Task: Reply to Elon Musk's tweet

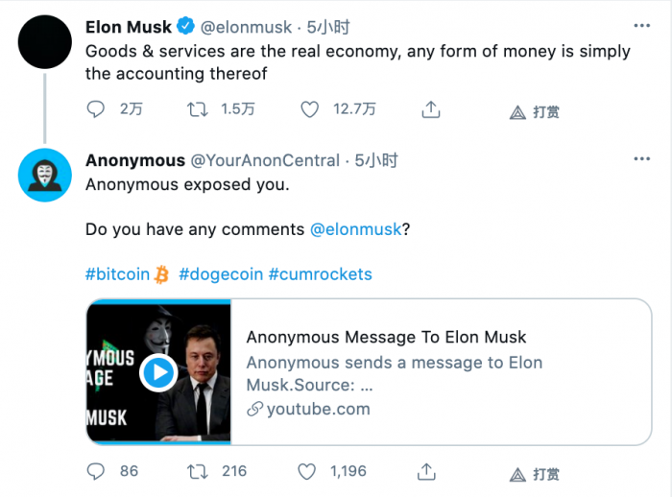Action: [96, 110]
